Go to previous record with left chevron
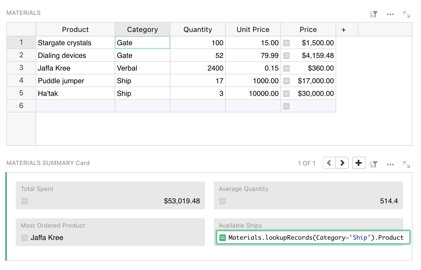Viewport: 421px width, 270px height. [x=329, y=163]
